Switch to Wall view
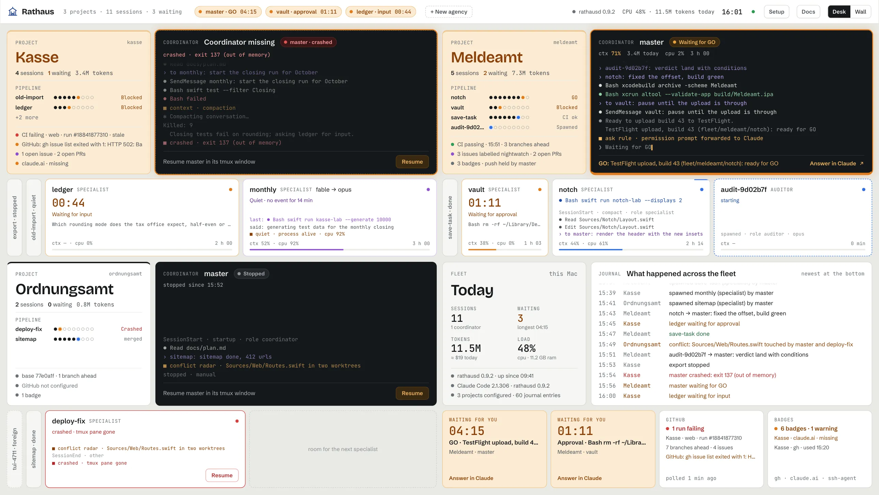Screen dimensions: 879x495 pos(860,12)
